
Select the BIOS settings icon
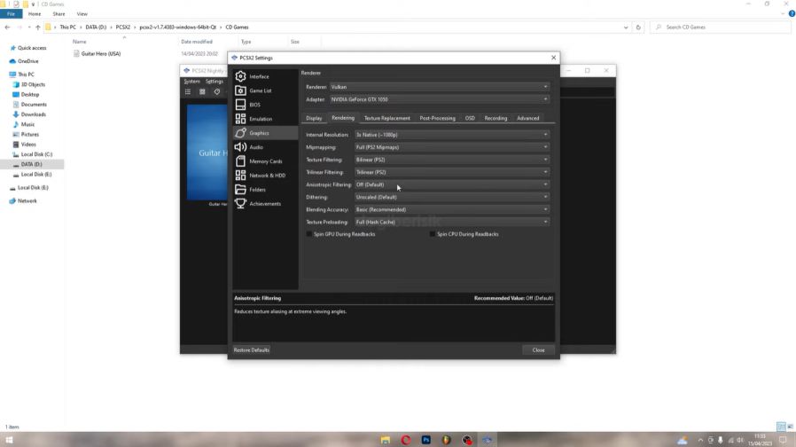pos(240,105)
